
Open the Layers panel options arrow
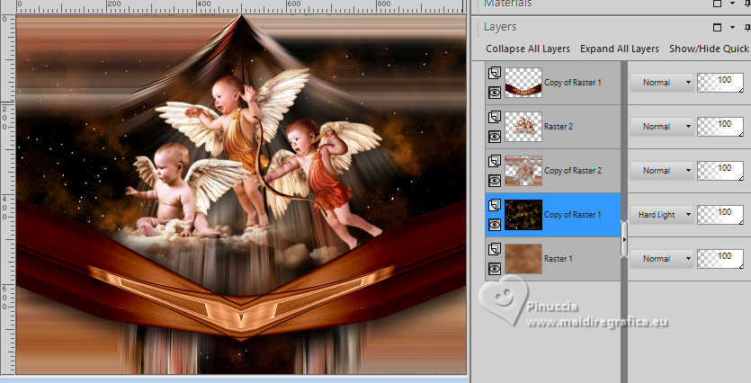[x=732, y=27]
